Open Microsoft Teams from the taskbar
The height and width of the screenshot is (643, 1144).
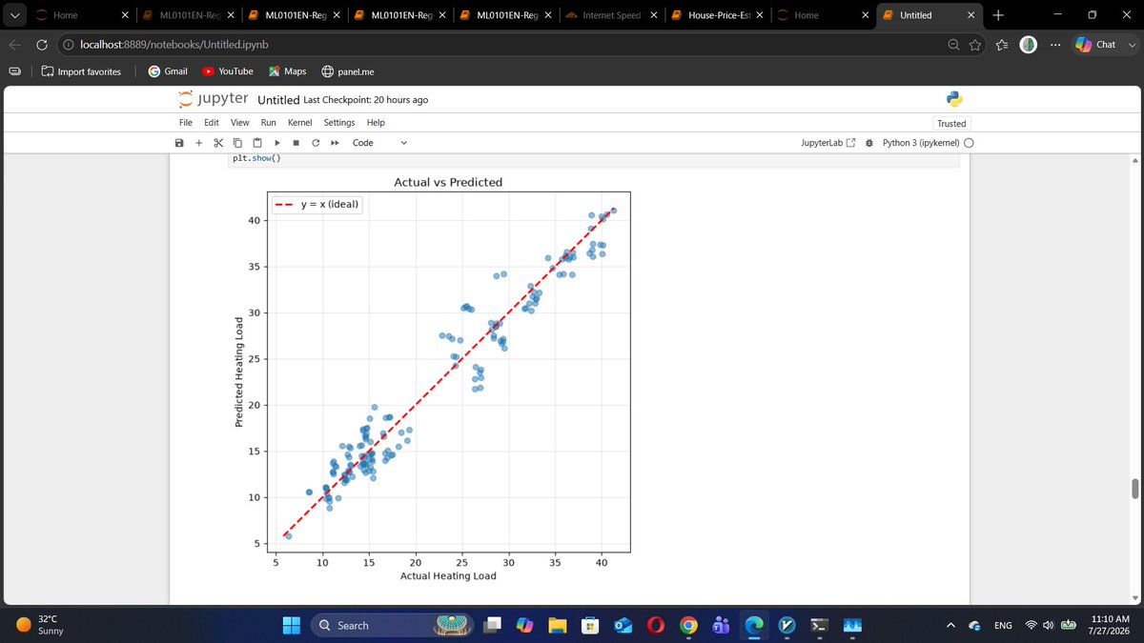click(721, 625)
